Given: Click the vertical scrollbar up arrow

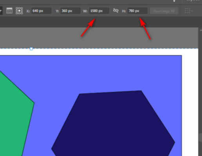Looking at the screenshot, I should [201, 30].
